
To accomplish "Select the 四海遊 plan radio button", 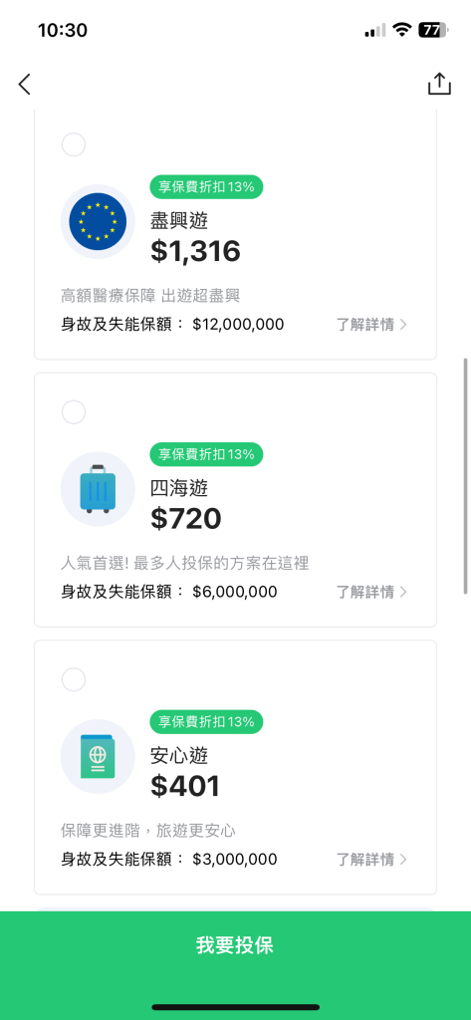I will 74,411.
